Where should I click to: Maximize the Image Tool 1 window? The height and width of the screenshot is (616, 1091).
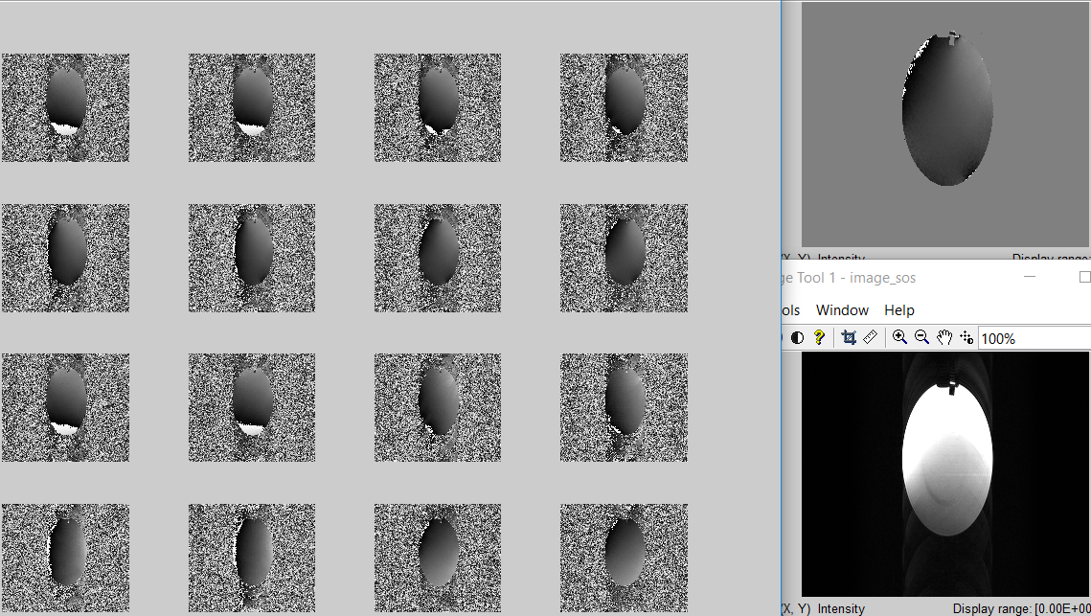click(1084, 277)
